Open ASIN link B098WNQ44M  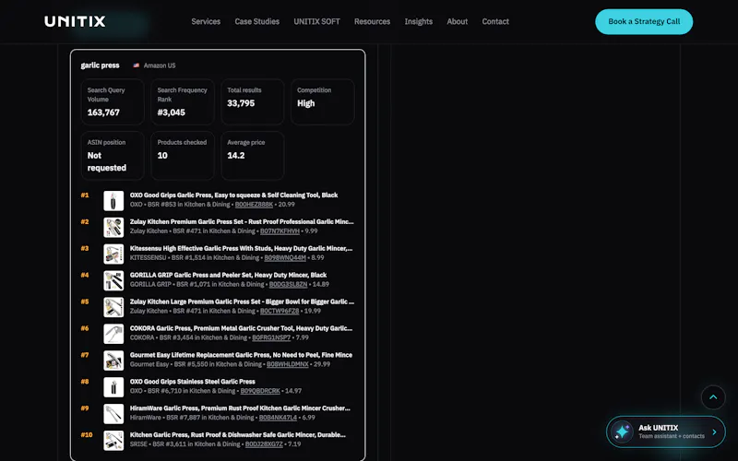[285, 258]
